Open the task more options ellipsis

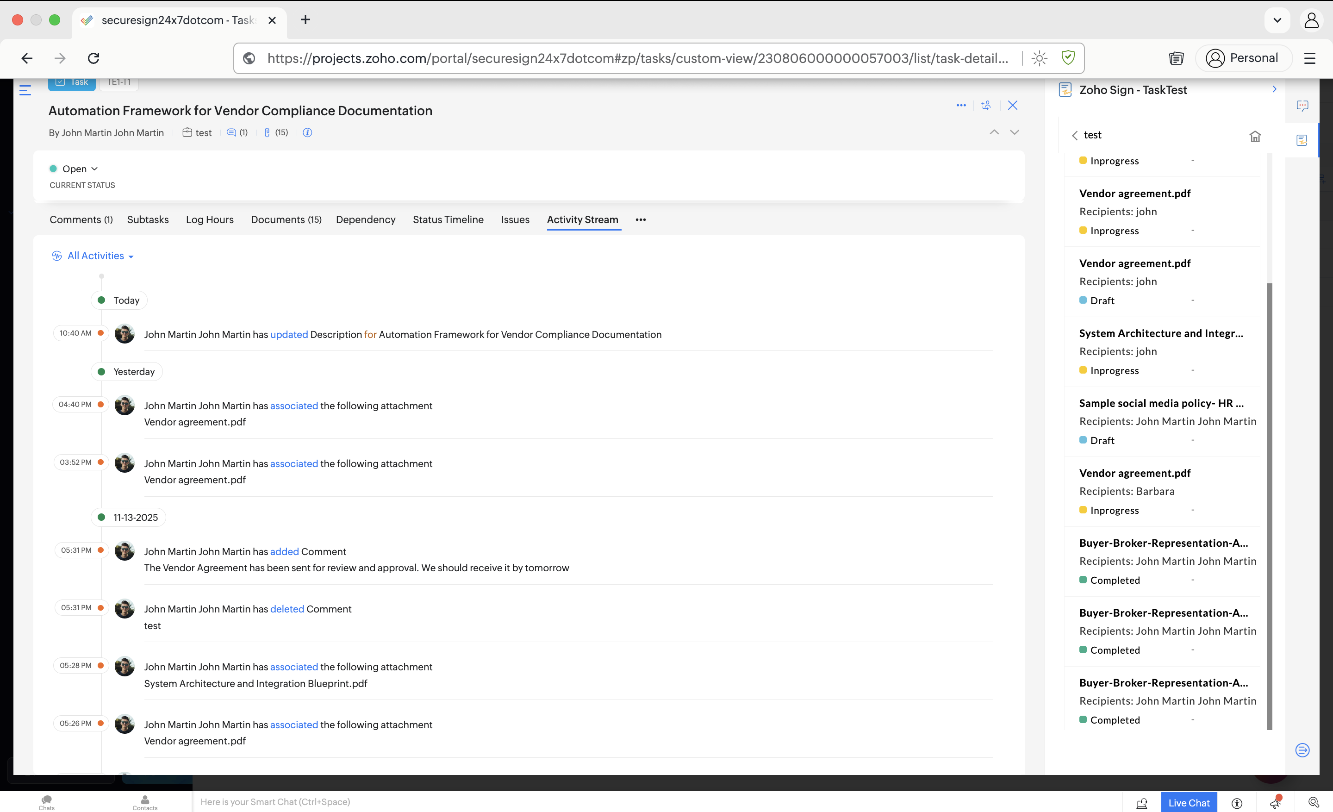point(961,106)
